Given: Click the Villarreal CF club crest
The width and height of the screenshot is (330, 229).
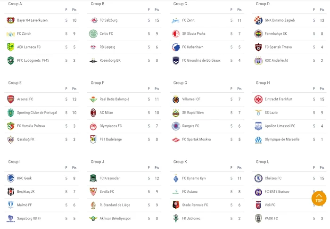Looking at the screenshot, I should tap(176, 99).
